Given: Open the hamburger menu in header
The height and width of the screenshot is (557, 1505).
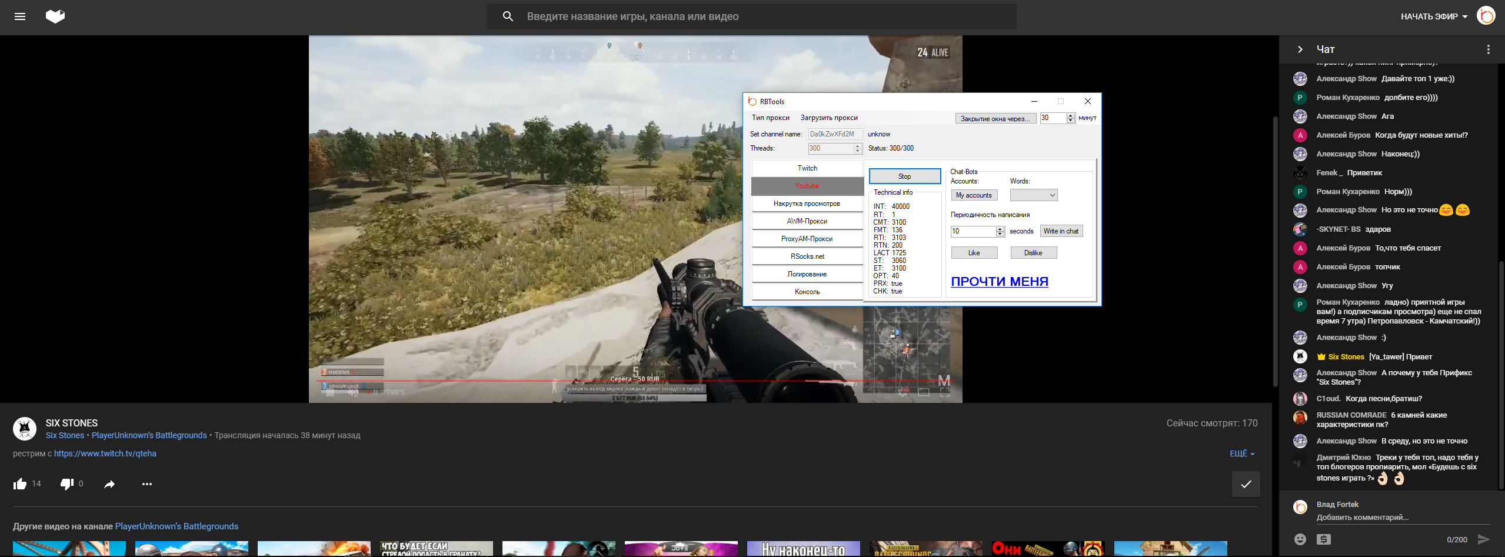Looking at the screenshot, I should click(x=20, y=16).
